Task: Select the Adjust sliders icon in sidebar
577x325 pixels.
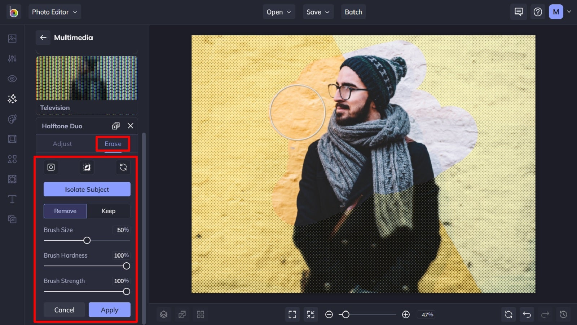Action: [12, 58]
